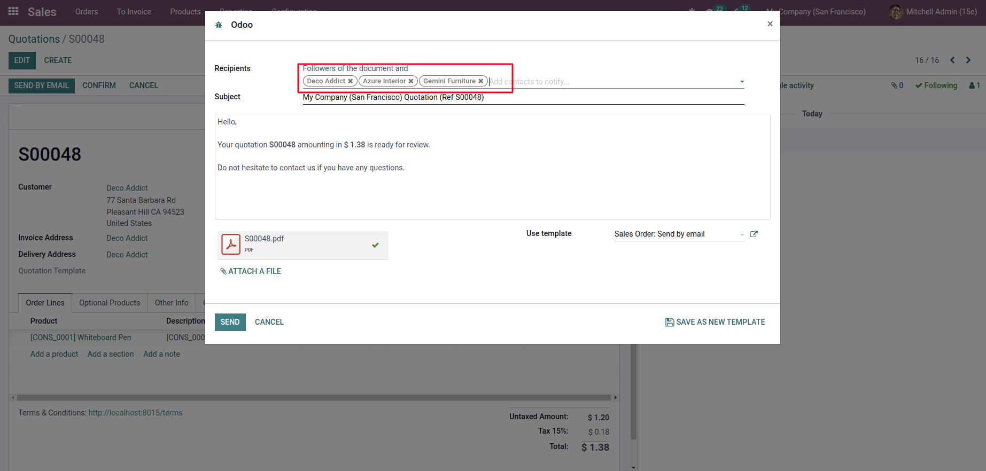Go to the previous quotation record
The height and width of the screenshot is (471, 986).
pos(952,60)
